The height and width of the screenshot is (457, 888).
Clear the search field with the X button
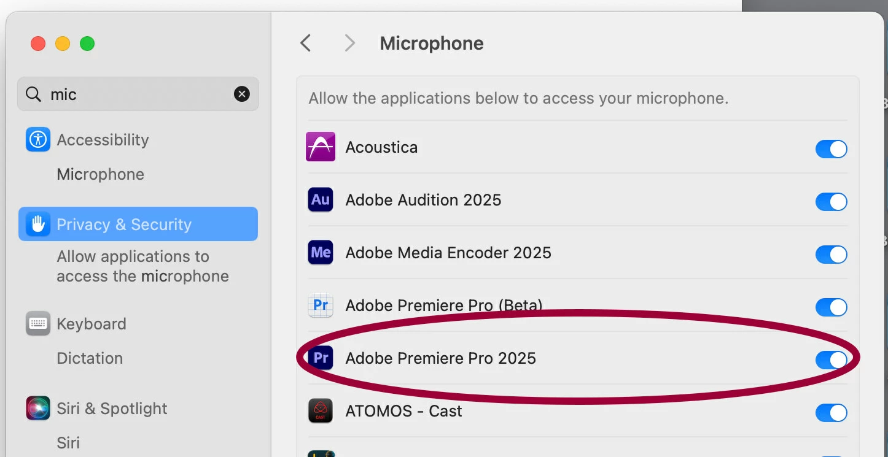[x=242, y=94]
